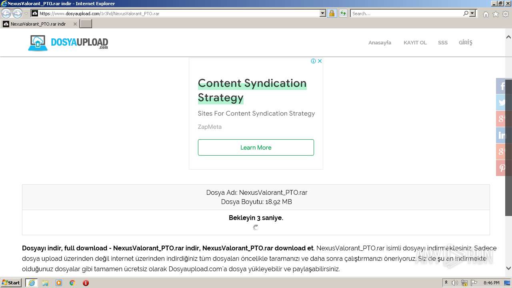
Task: Share on Twitter sidebar icon
Action: (502, 102)
